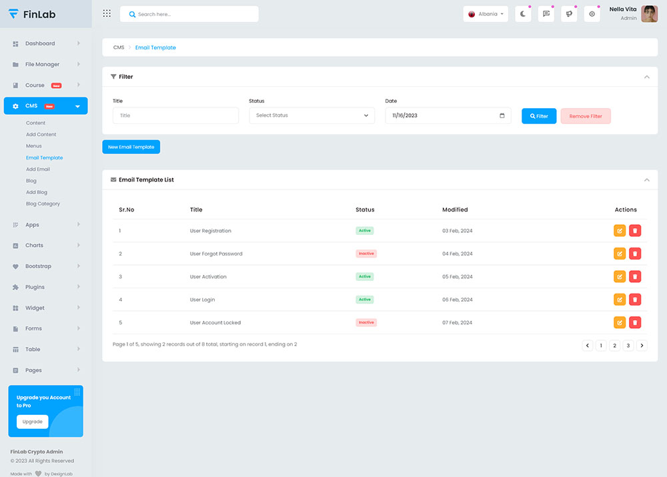Delete the User Forgot Password template
This screenshot has width=667, height=477.
click(x=635, y=254)
